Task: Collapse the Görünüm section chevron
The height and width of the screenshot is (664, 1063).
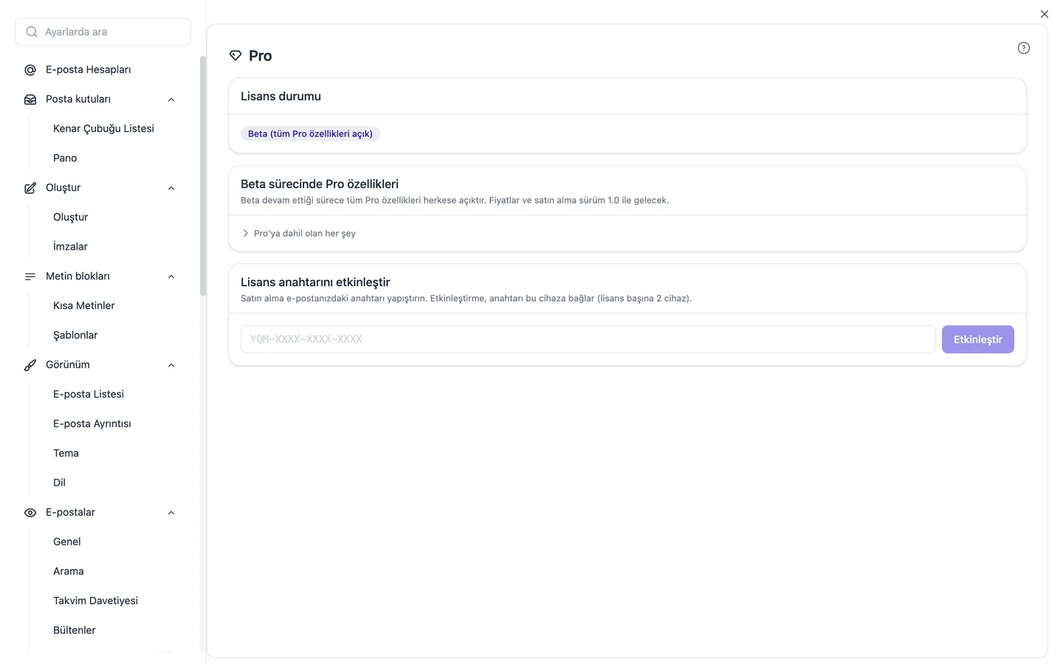Action: (x=171, y=365)
